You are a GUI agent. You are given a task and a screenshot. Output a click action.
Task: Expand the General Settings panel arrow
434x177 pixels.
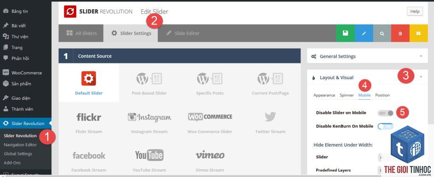[421, 56]
